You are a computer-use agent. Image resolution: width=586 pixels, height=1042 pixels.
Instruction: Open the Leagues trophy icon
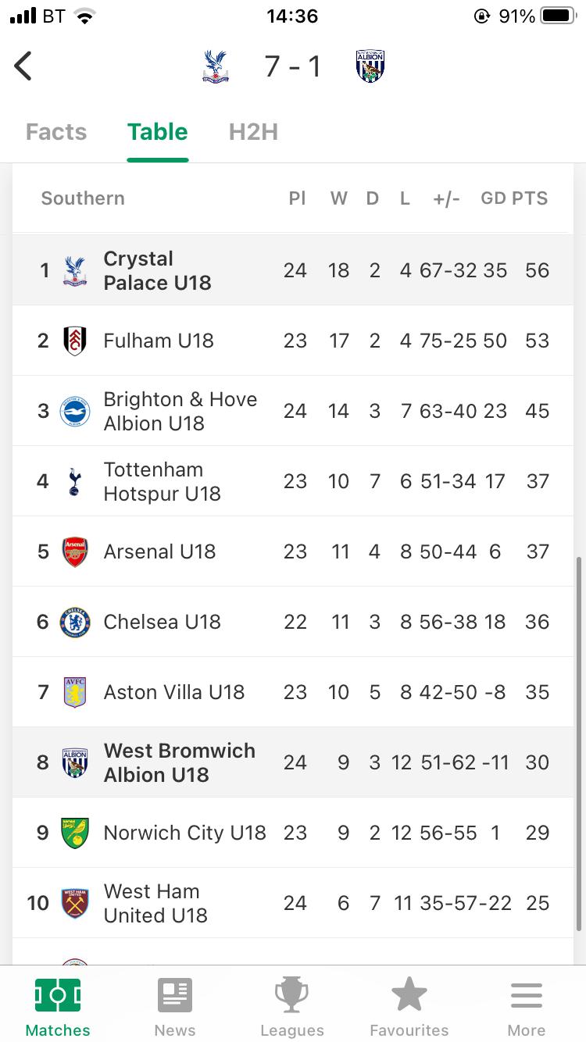tap(292, 996)
